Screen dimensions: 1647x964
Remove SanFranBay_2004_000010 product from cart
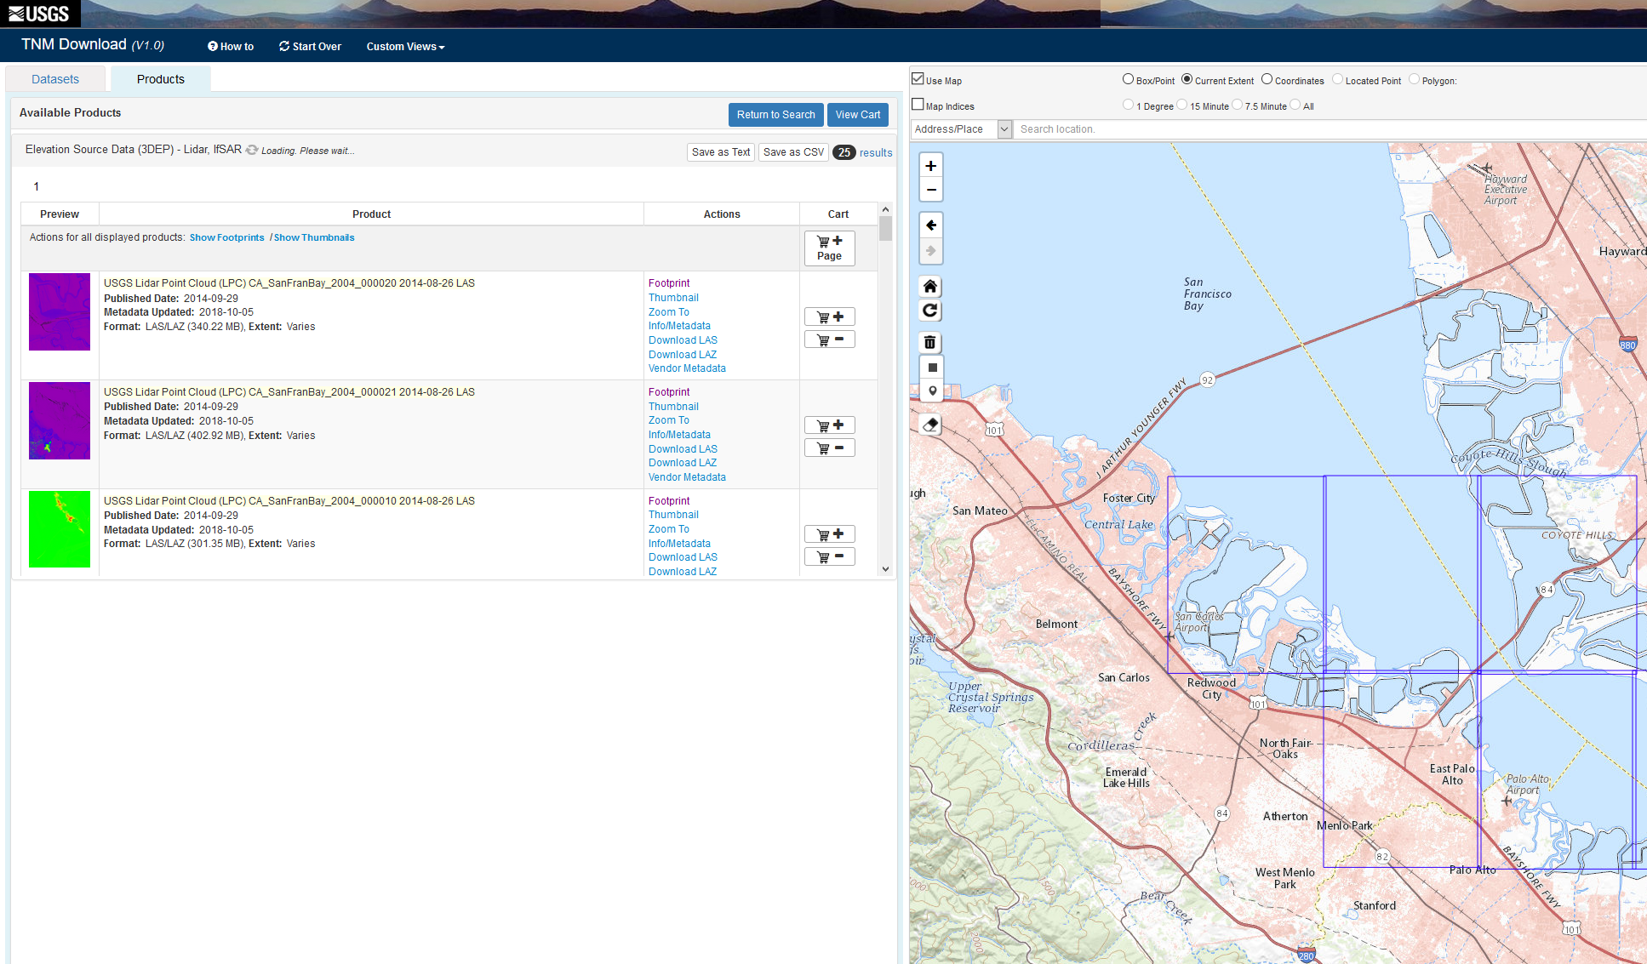[x=830, y=557]
